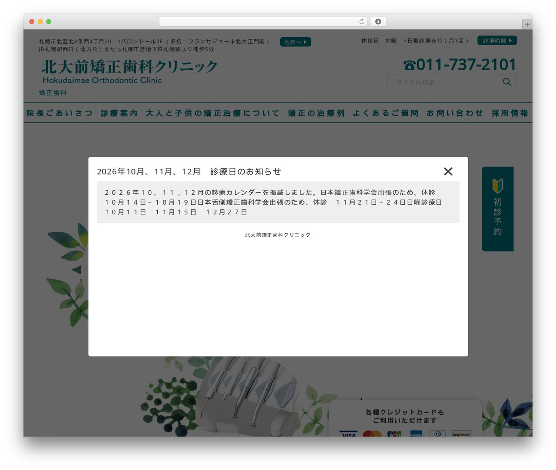The height and width of the screenshot is (470, 556).
Task: Open よくあるご質問 menu item
Action: coord(386,113)
